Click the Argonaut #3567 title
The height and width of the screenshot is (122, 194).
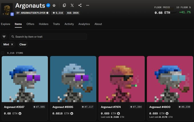[14, 107]
